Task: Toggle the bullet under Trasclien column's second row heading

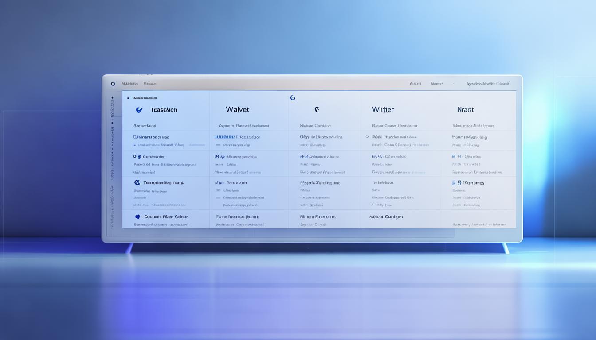Action: click(135, 145)
